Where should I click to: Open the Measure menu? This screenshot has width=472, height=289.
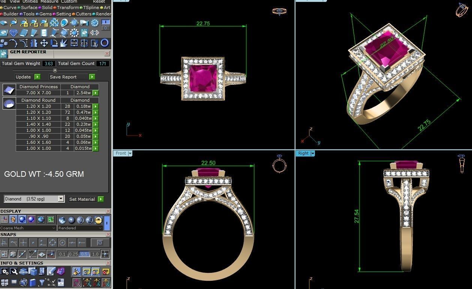pyautogui.click(x=49, y=2)
